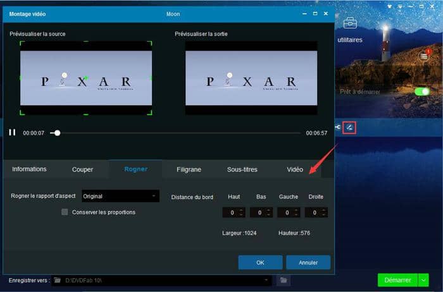Click the trim scissors icon in main window

pos(338,127)
